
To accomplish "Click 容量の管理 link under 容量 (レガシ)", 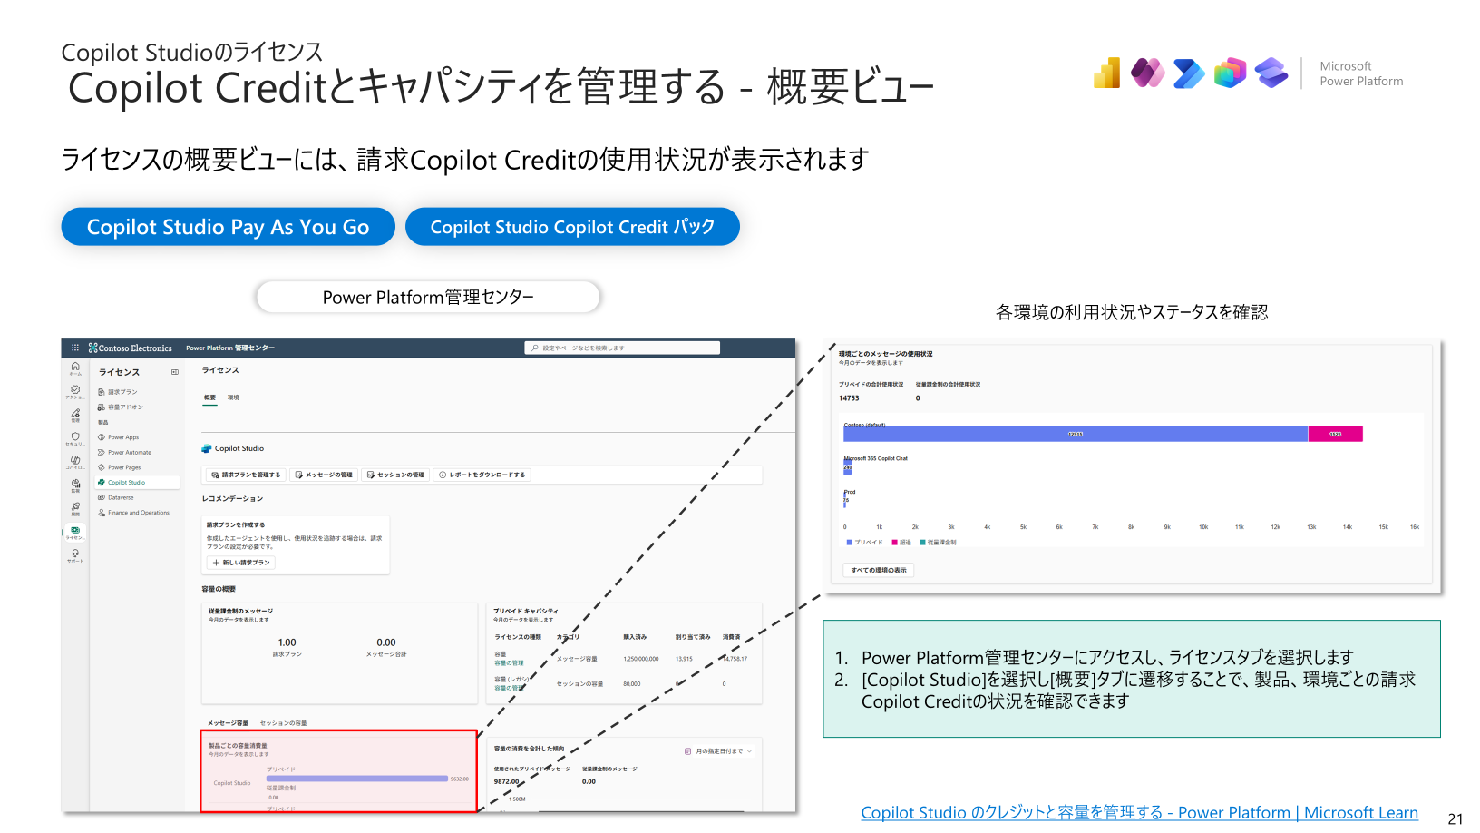I will (509, 688).
